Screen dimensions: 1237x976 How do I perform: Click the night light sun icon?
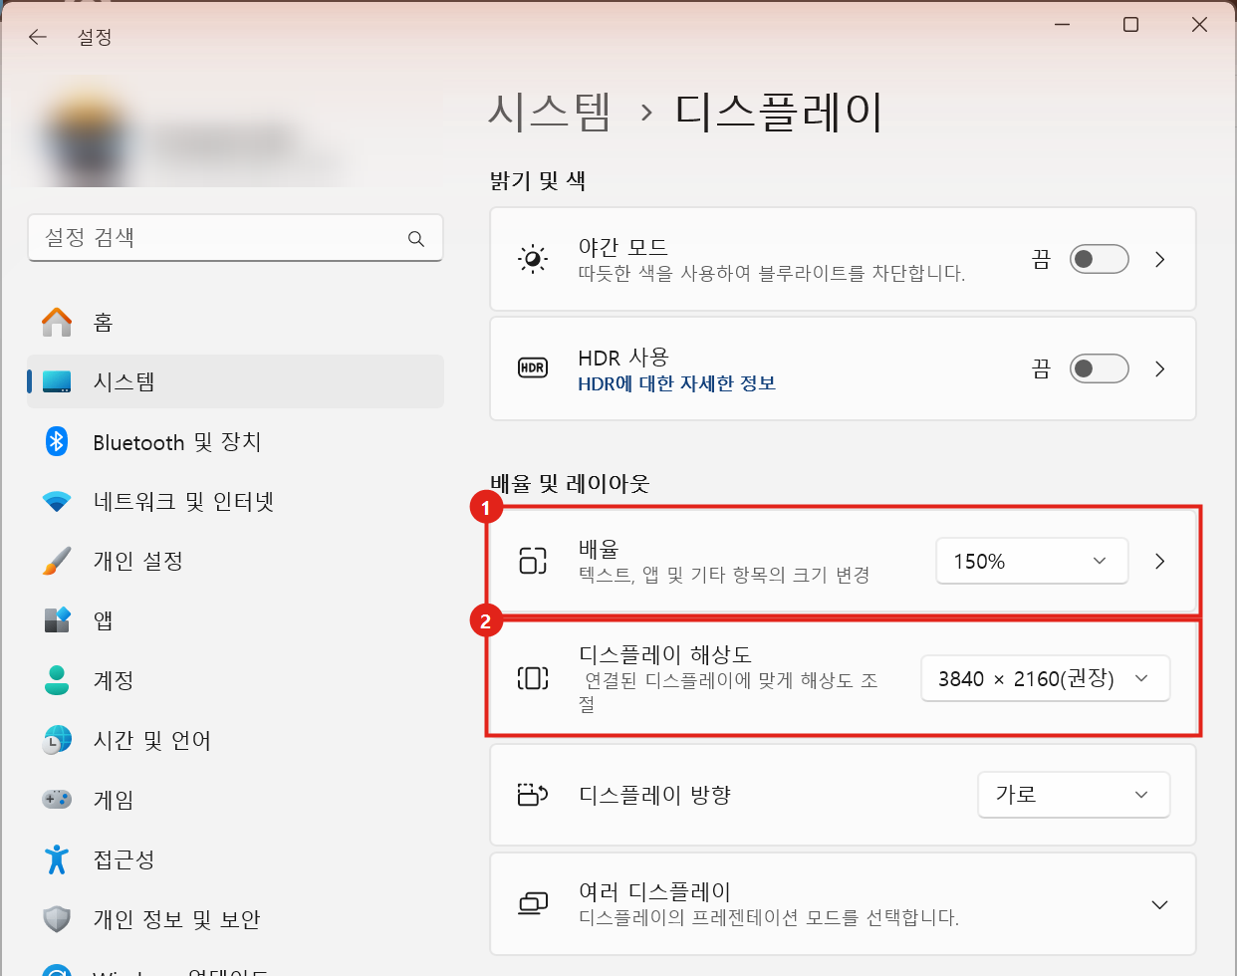pos(533,259)
